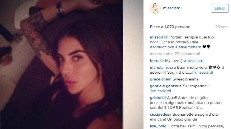Open lisa_bolo commenter profile

(x=158, y=126)
